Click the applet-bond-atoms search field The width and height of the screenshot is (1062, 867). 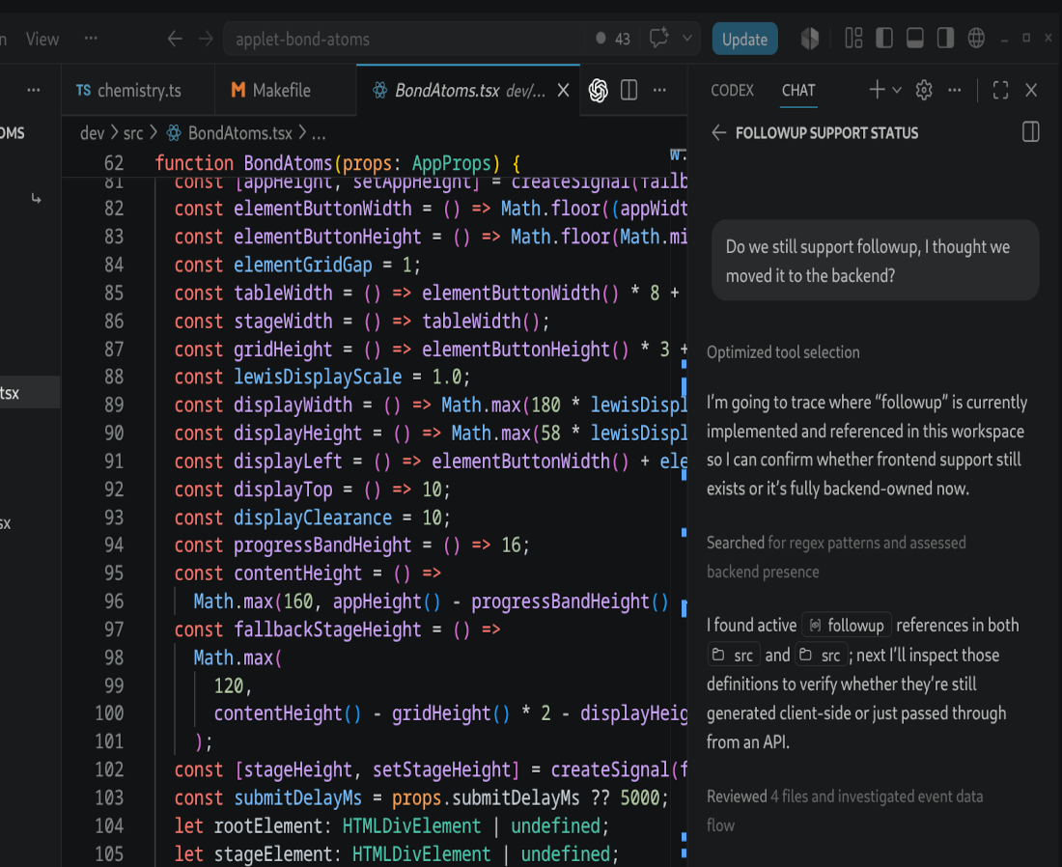click(403, 40)
